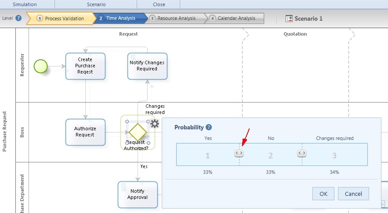This screenshot has height=213, width=388.
Task: Select the Create Purchase Reqest task
Action: [85, 66]
